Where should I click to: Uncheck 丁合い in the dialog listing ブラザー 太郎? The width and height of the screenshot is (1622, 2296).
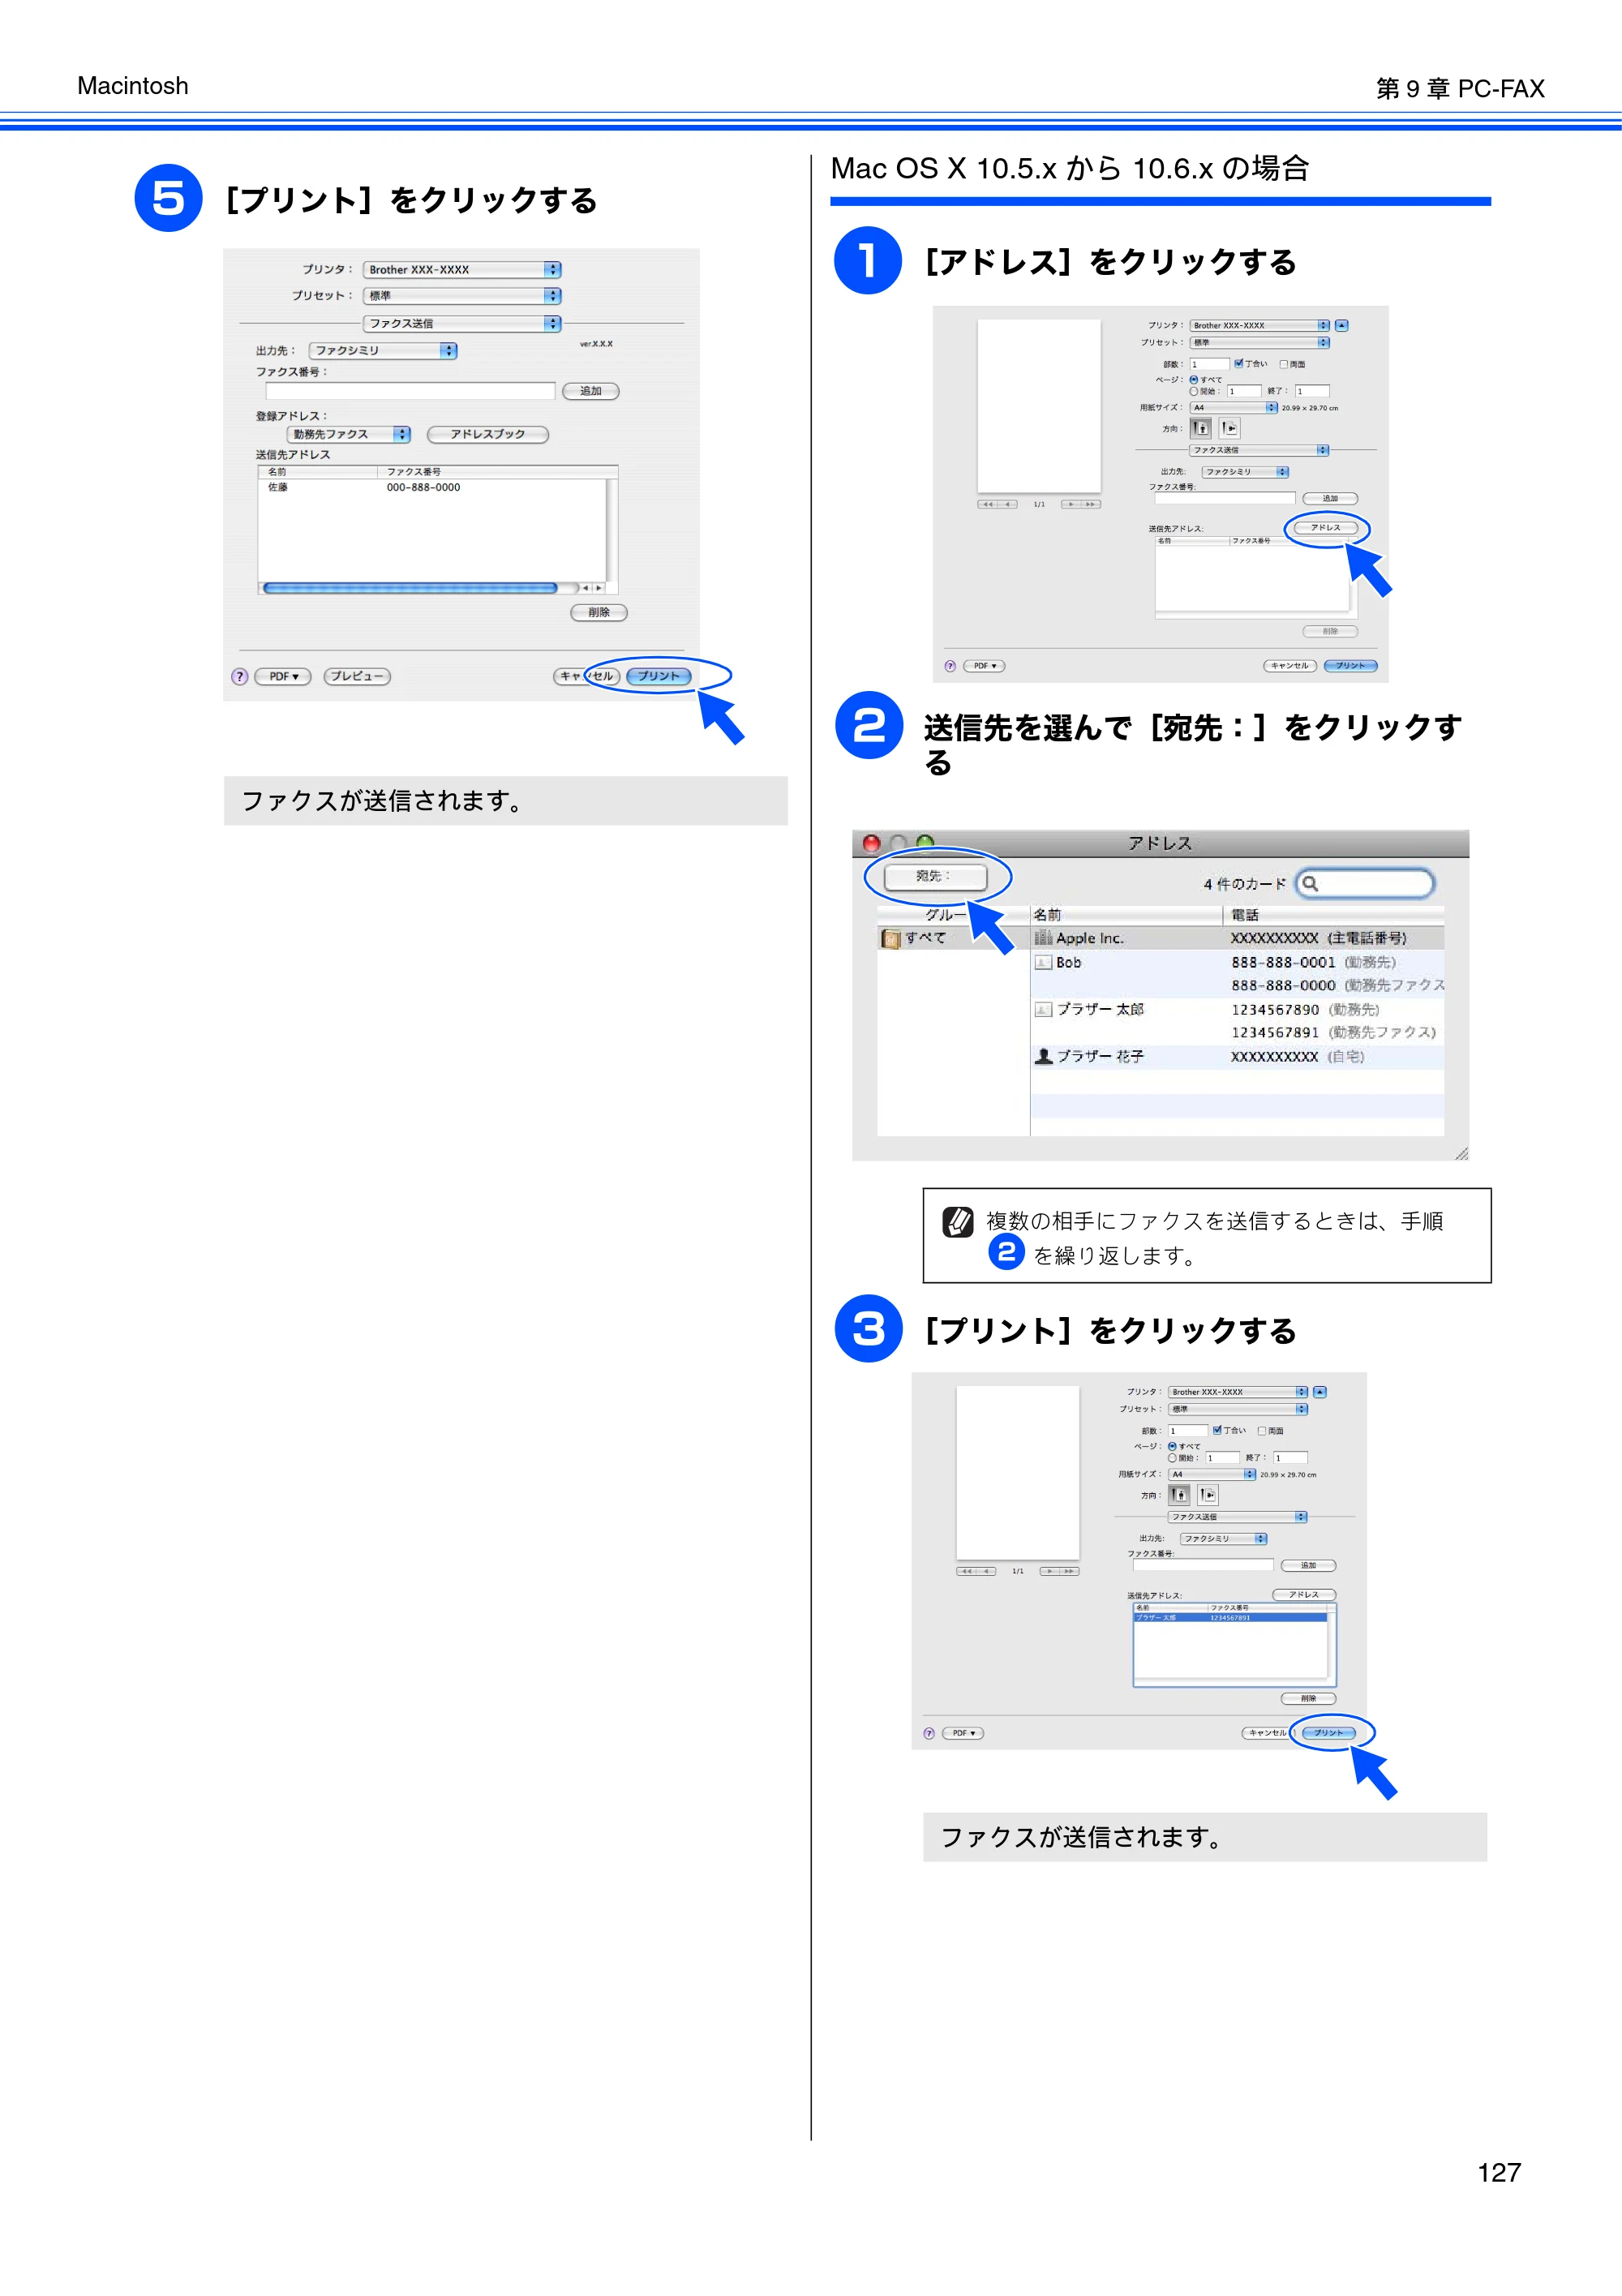(x=1217, y=1430)
